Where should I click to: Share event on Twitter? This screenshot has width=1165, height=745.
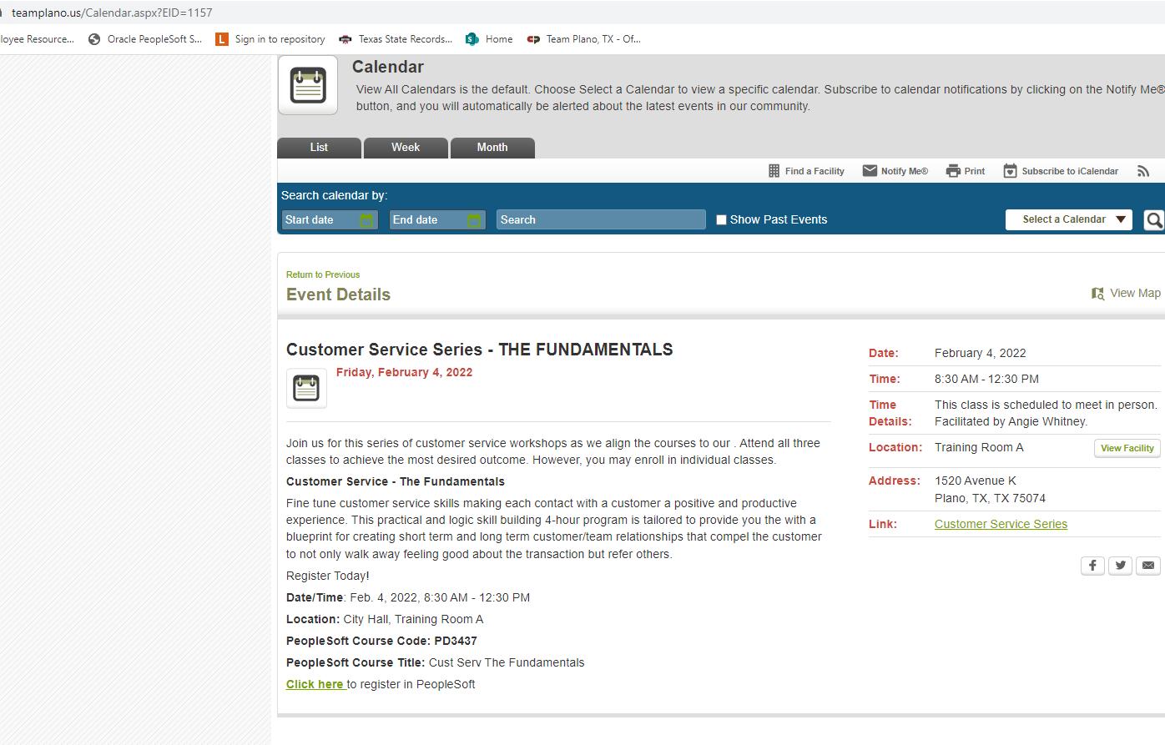[x=1121, y=565]
